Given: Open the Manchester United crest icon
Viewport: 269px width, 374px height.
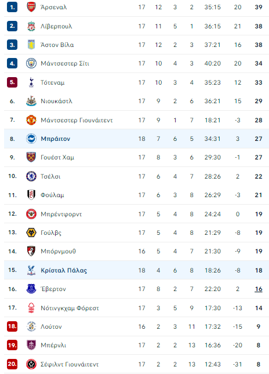Looking at the screenshot, I should [31, 120].
